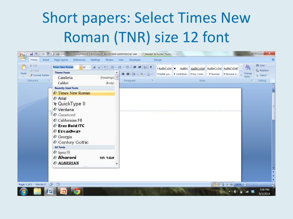
Task: Click the Replace button
Action: pyautogui.click(x=262, y=70)
